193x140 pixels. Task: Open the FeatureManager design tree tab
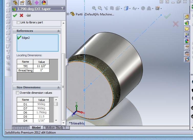coord(15,3)
